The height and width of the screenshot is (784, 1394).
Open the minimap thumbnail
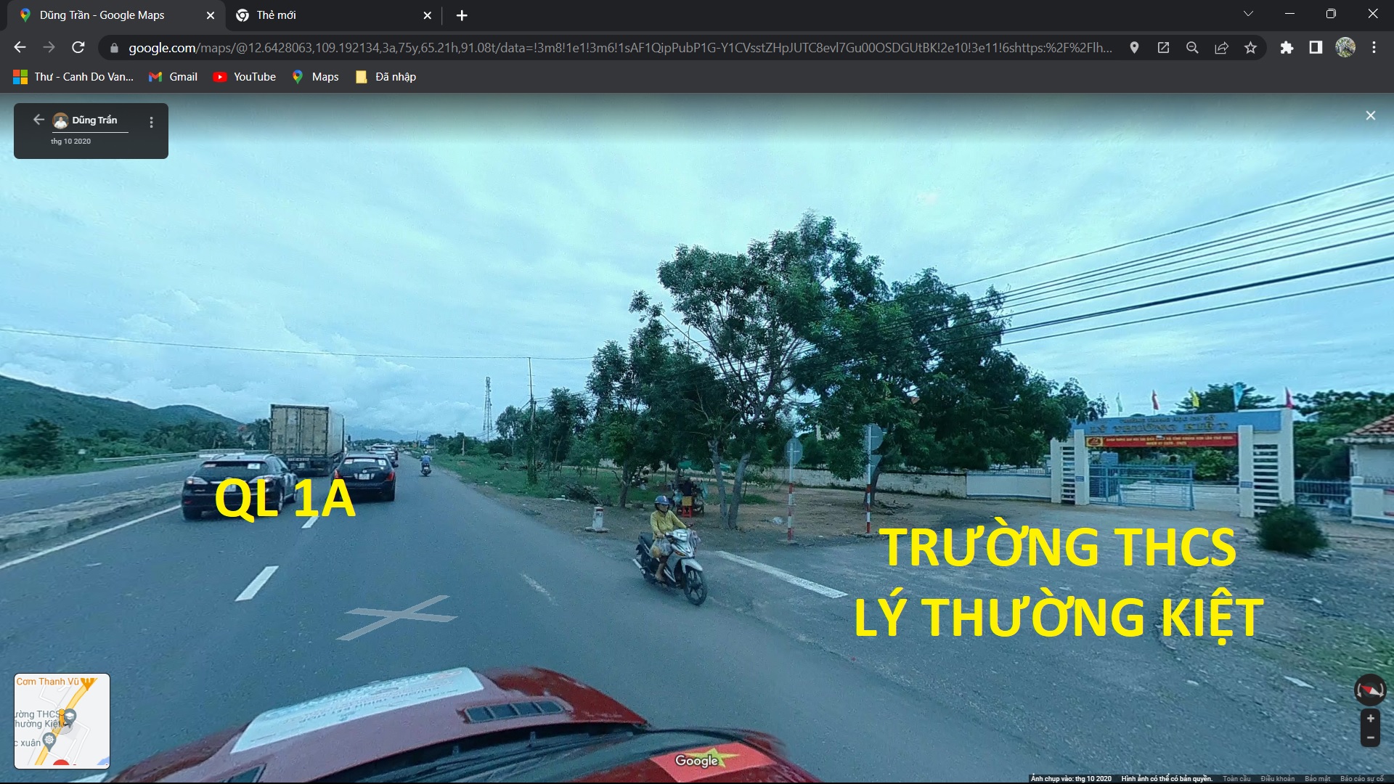62,721
